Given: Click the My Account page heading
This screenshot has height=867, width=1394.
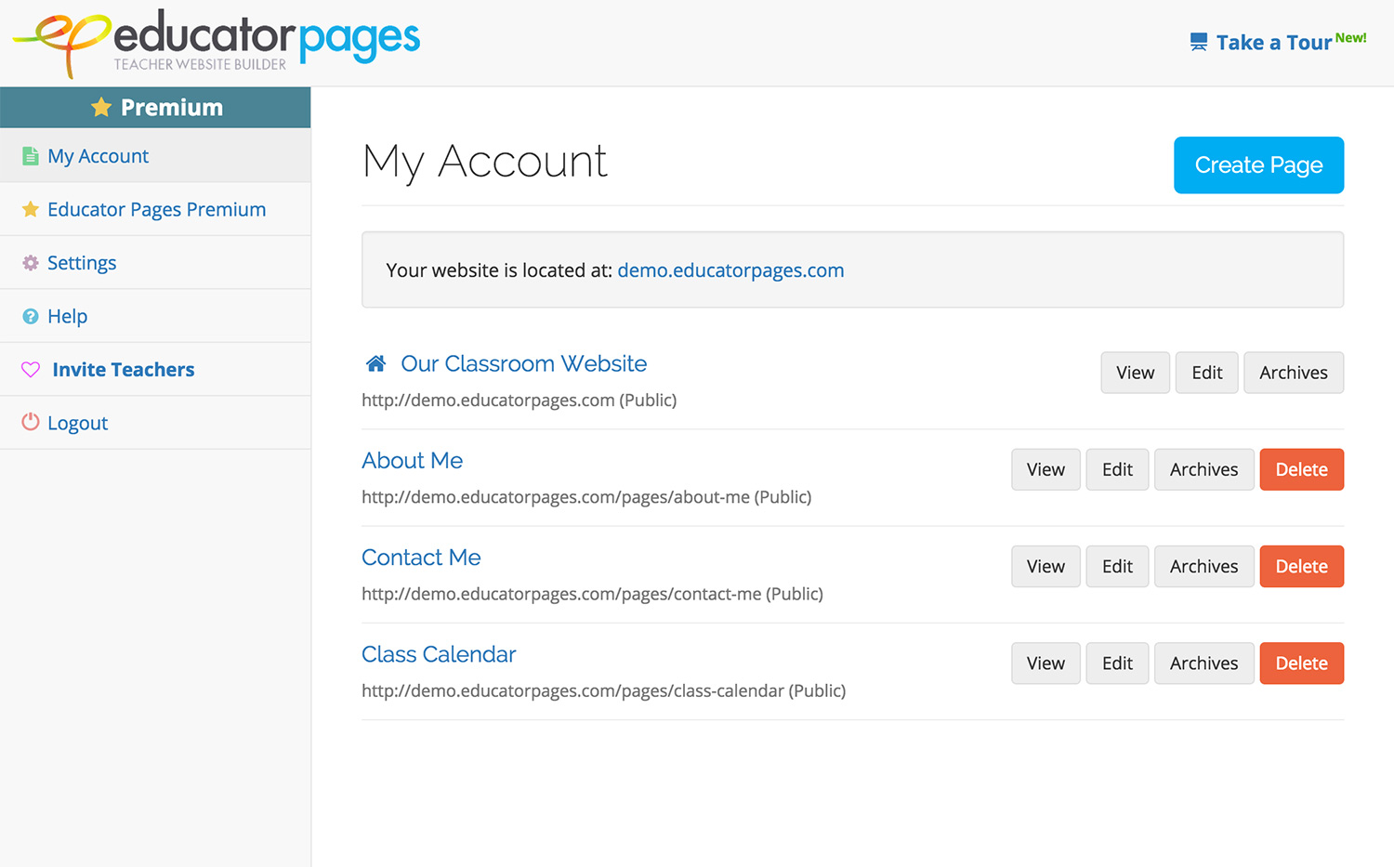Looking at the screenshot, I should coord(484,163).
